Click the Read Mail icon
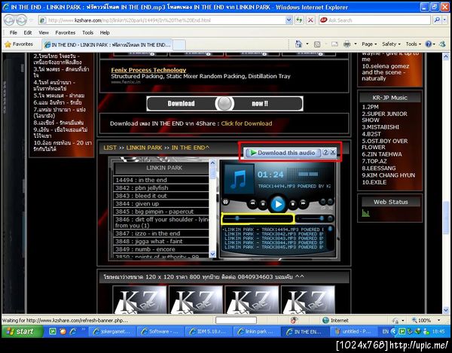 point(334,44)
